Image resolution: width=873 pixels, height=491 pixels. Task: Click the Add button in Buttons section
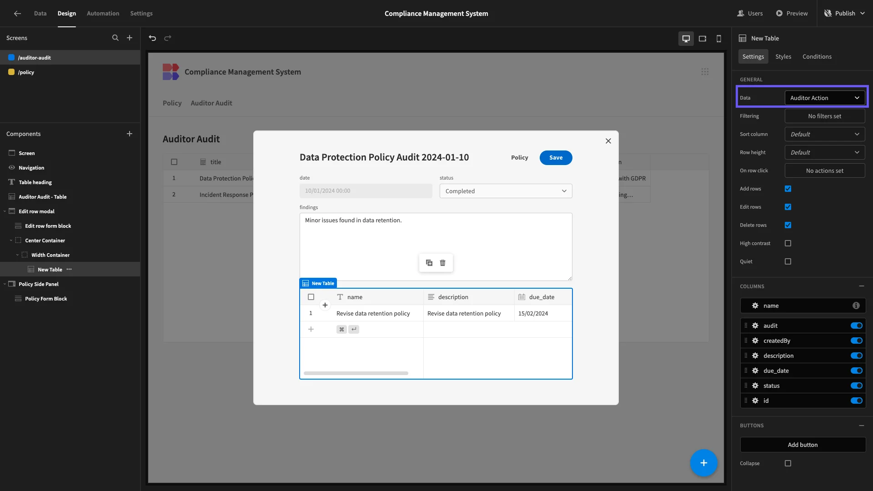(803, 445)
